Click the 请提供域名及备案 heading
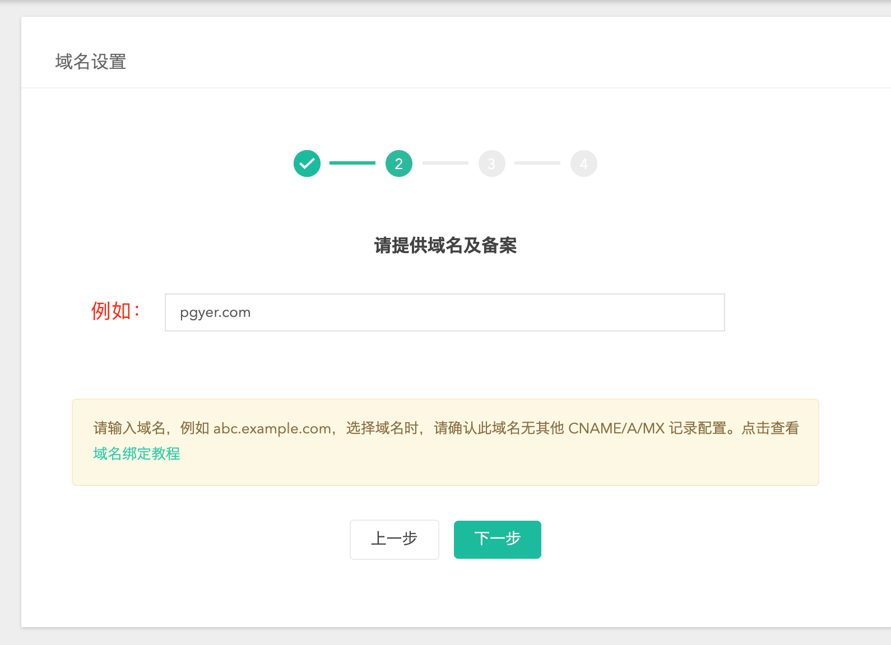891x645 pixels. [445, 245]
